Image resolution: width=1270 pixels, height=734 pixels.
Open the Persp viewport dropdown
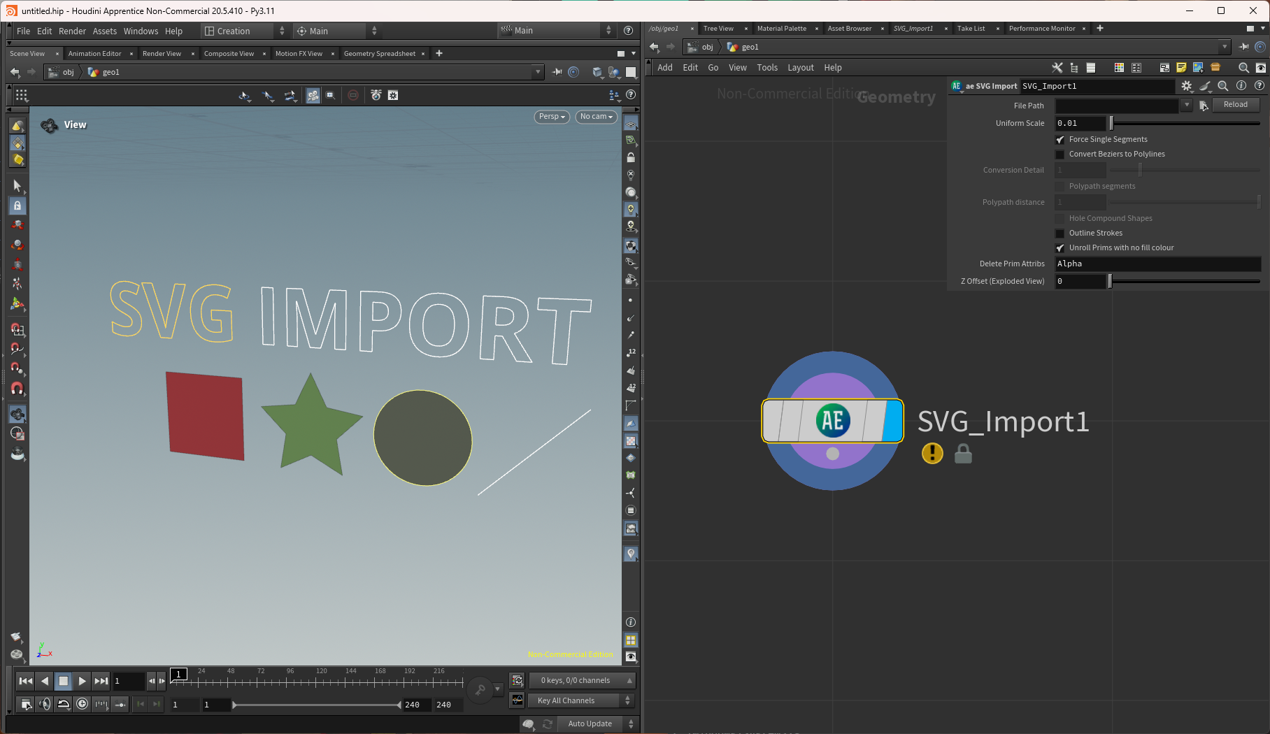coord(552,117)
